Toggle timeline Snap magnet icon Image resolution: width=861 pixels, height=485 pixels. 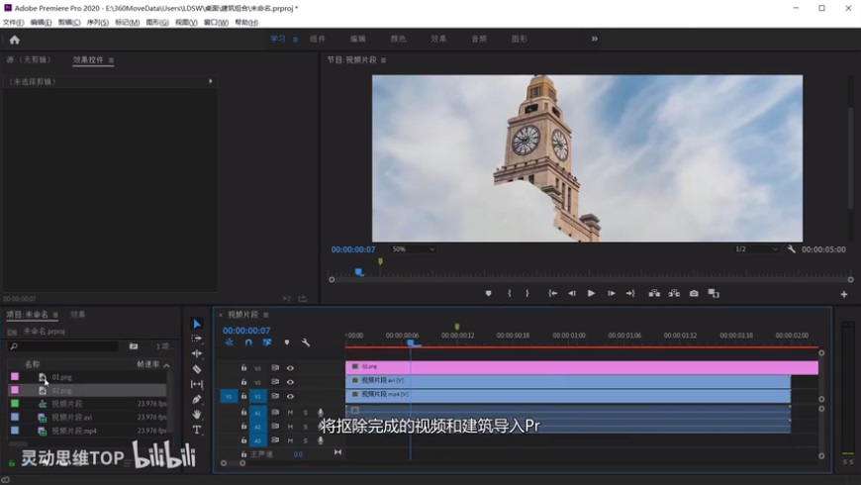248,342
